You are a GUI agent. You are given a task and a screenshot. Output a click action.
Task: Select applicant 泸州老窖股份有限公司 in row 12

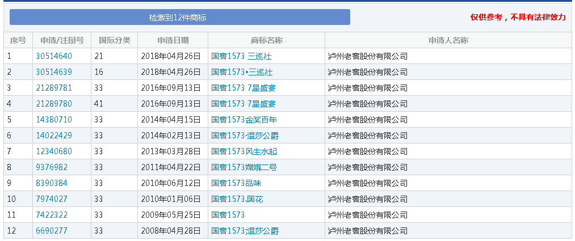pos(367,231)
